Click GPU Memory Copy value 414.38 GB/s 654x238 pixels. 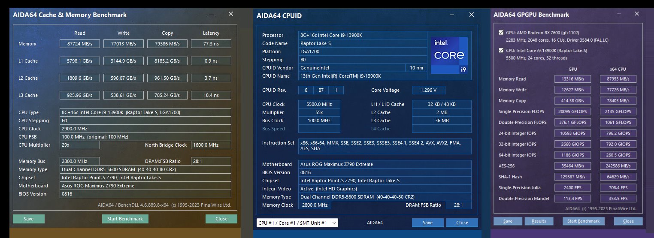point(573,101)
